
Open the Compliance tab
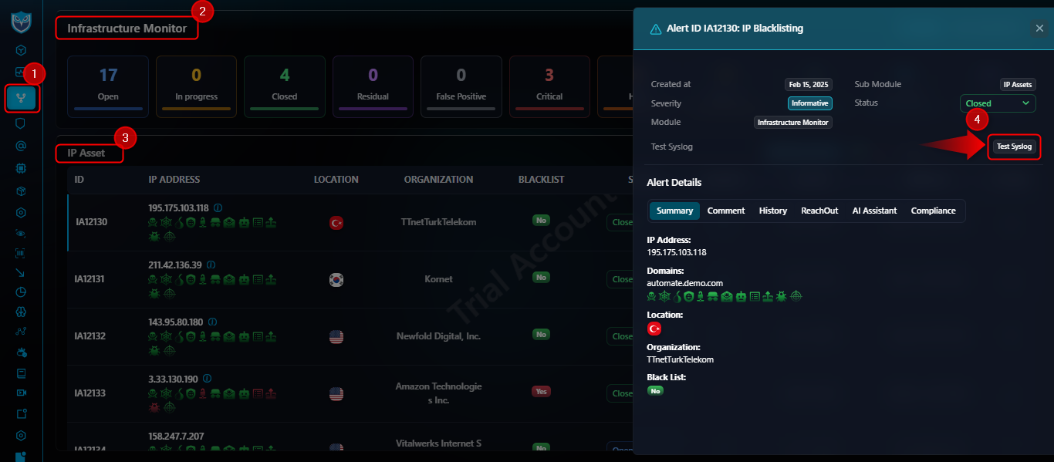click(x=933, y=211)
